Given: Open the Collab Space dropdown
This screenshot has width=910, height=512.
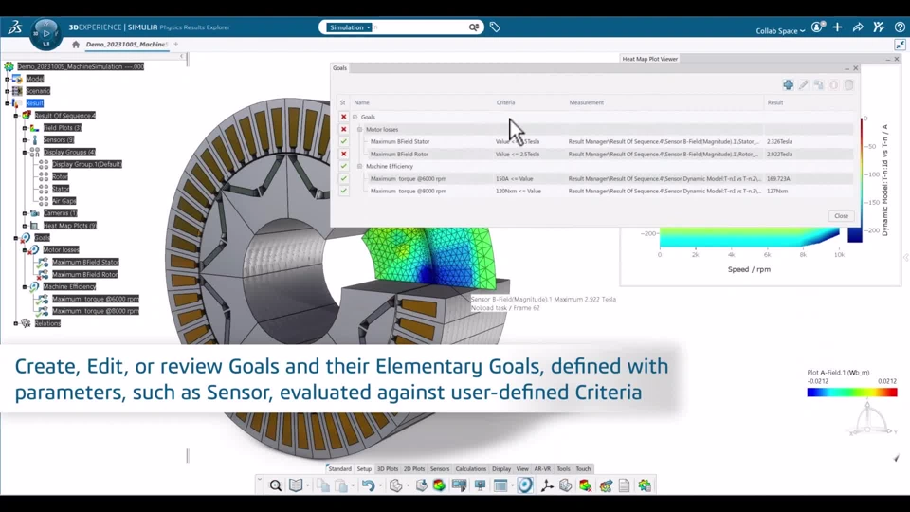Looking at the screenshot, I should (x=780, y=30).
